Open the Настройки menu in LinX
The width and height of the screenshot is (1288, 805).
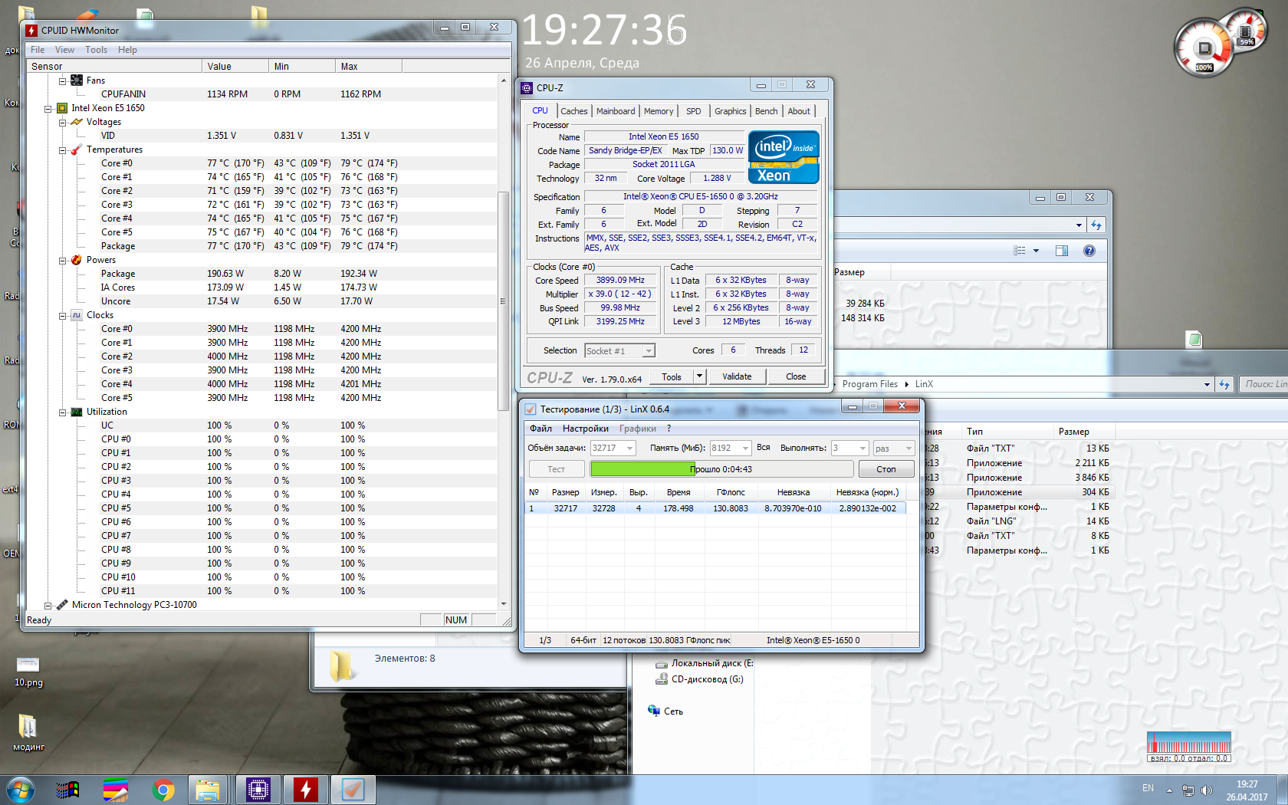tap(586, 429)
